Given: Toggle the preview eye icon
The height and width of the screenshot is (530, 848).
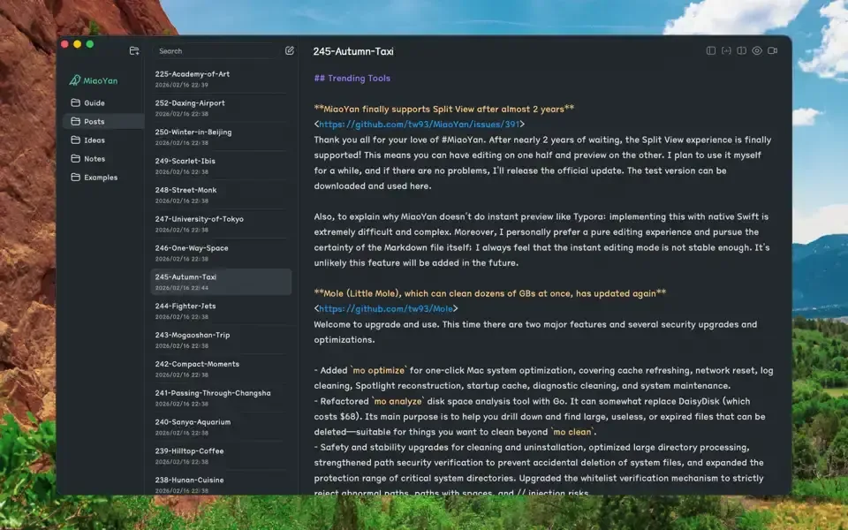Looking at the screenshot, I should click(757, 51).
